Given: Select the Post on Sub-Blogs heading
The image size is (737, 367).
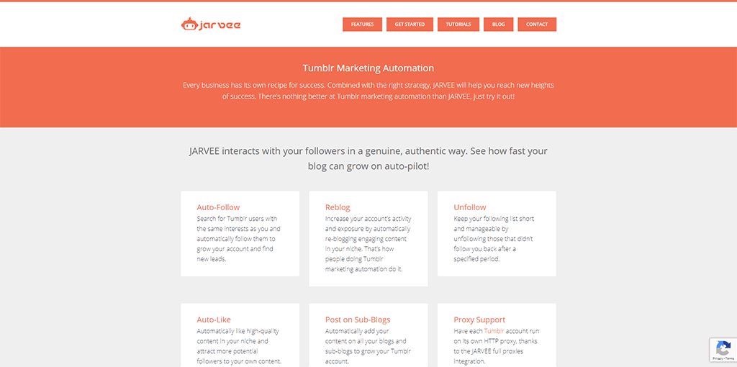Looking at the screenshot, I should (358, 320).
